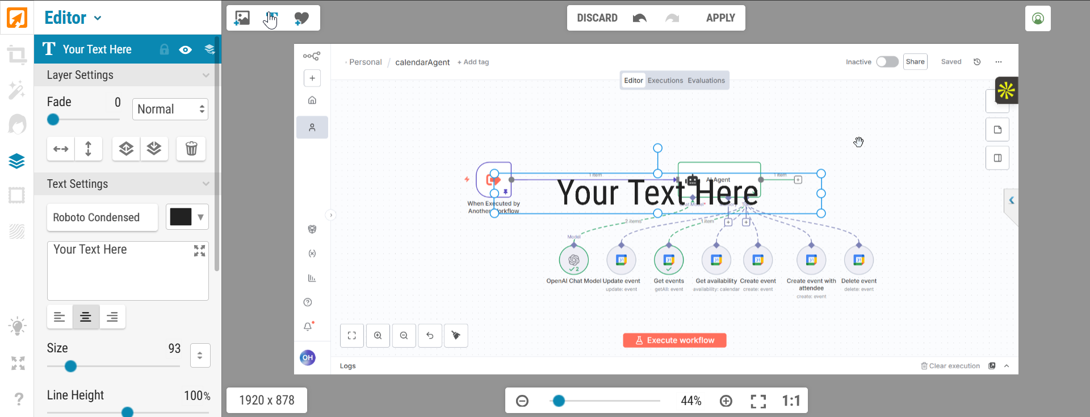
Task: Click the trash icon to delete layer
Action: (191, 149)
